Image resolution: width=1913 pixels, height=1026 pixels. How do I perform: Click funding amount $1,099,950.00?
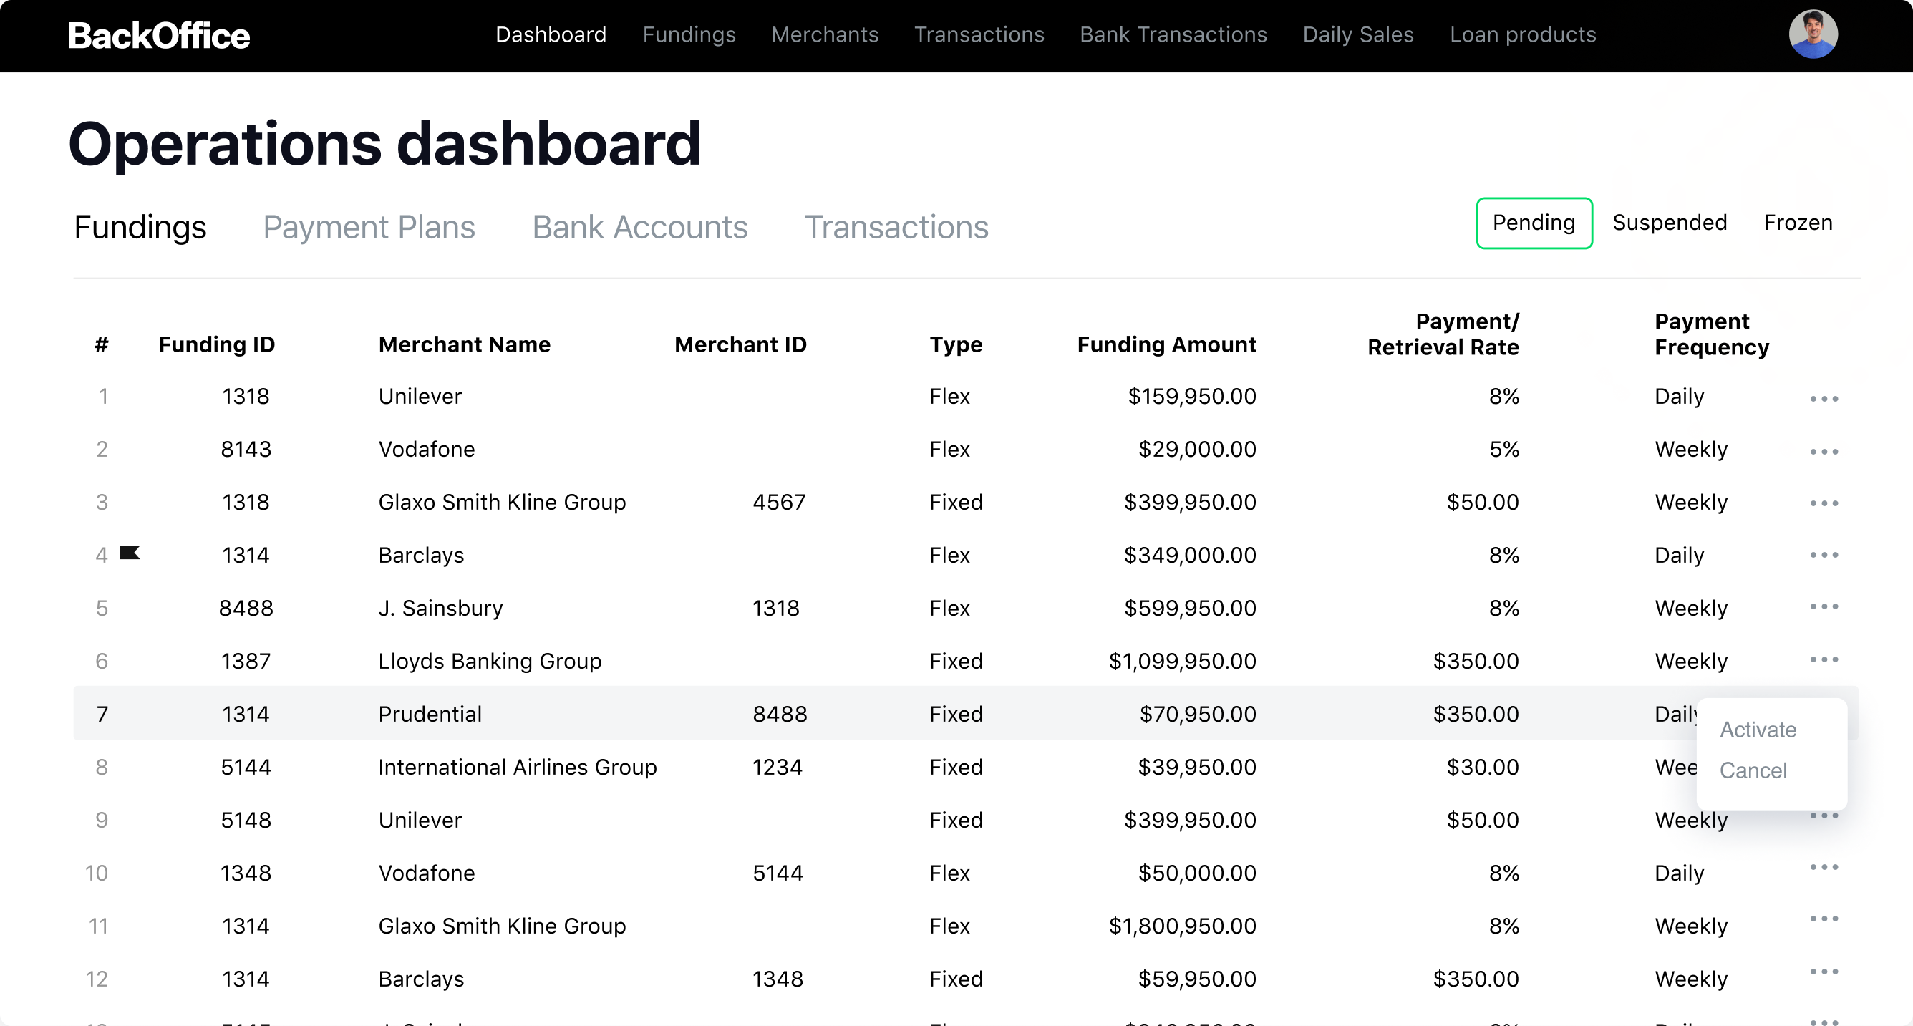pyautogui.click(x=1182, y=661)
